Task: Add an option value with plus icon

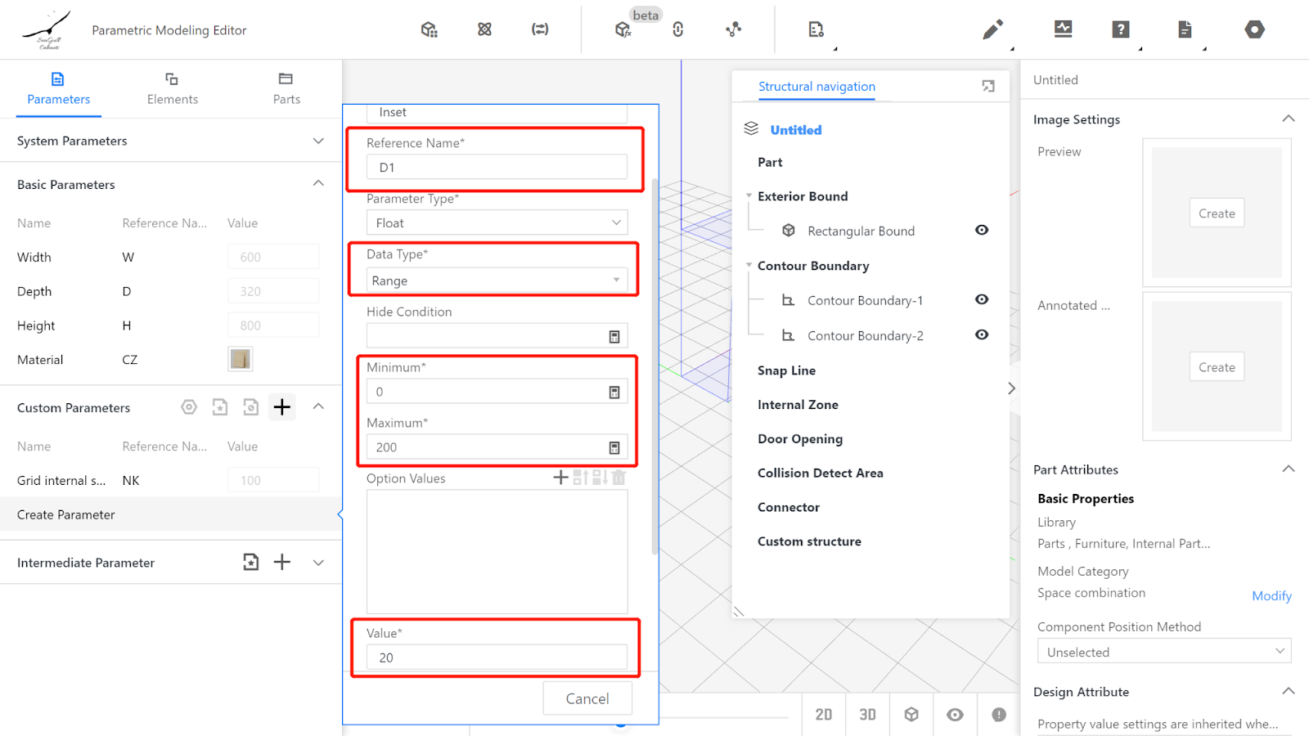Action: tap(560, 478)
